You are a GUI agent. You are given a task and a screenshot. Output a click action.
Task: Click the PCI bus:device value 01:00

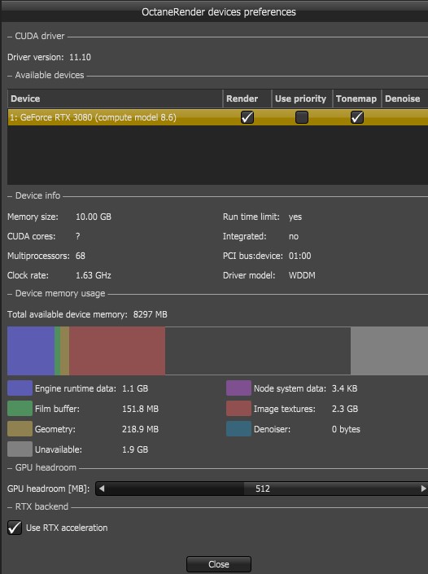(x=299, y=256)
